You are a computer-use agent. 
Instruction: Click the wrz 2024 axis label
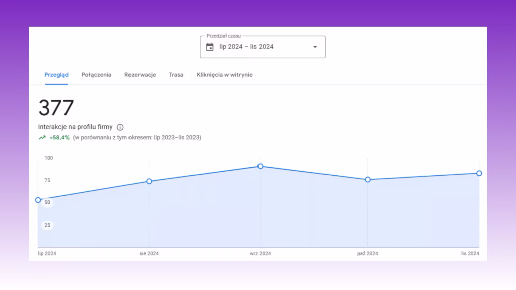[x=261, y=254]
